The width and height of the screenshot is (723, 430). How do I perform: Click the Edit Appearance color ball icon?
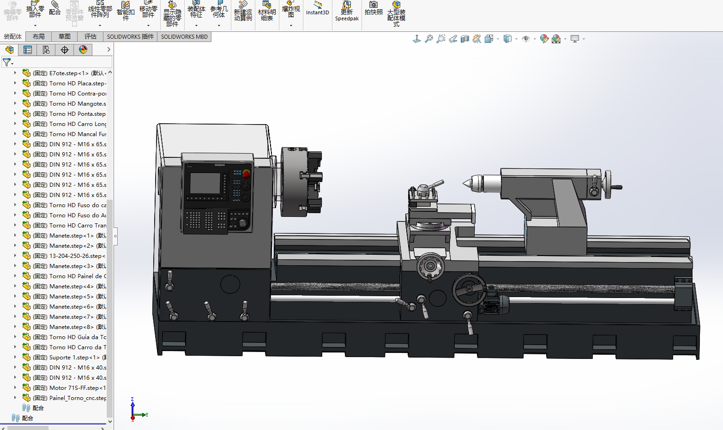coord(544,39)
